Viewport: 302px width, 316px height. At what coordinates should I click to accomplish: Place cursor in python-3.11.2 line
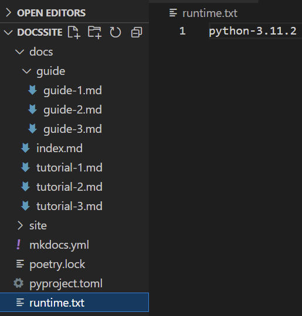point(253,31)
